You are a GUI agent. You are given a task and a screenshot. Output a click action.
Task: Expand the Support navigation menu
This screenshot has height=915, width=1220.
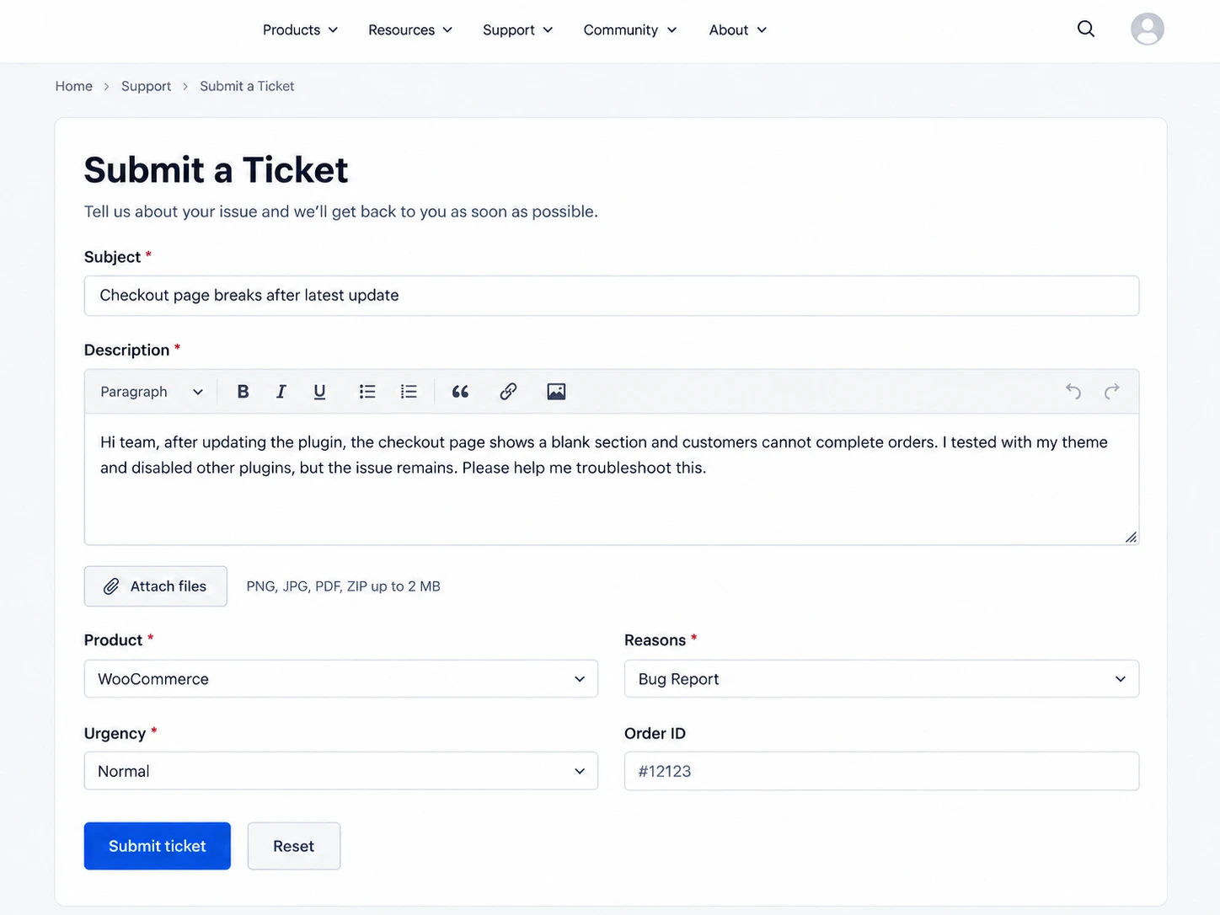pyautogui.click(x=517, y=30)
